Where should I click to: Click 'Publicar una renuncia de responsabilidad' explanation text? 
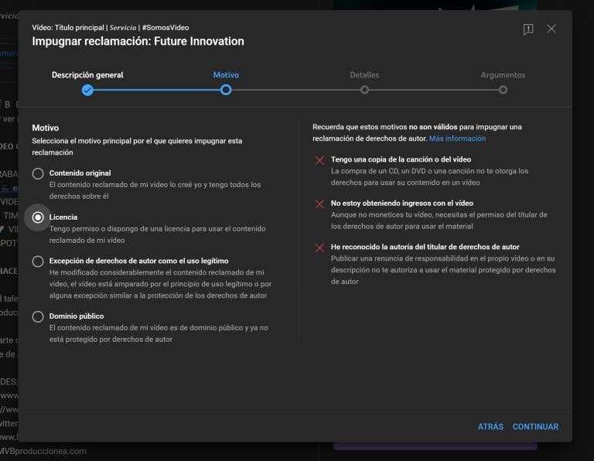click(443, 270)
